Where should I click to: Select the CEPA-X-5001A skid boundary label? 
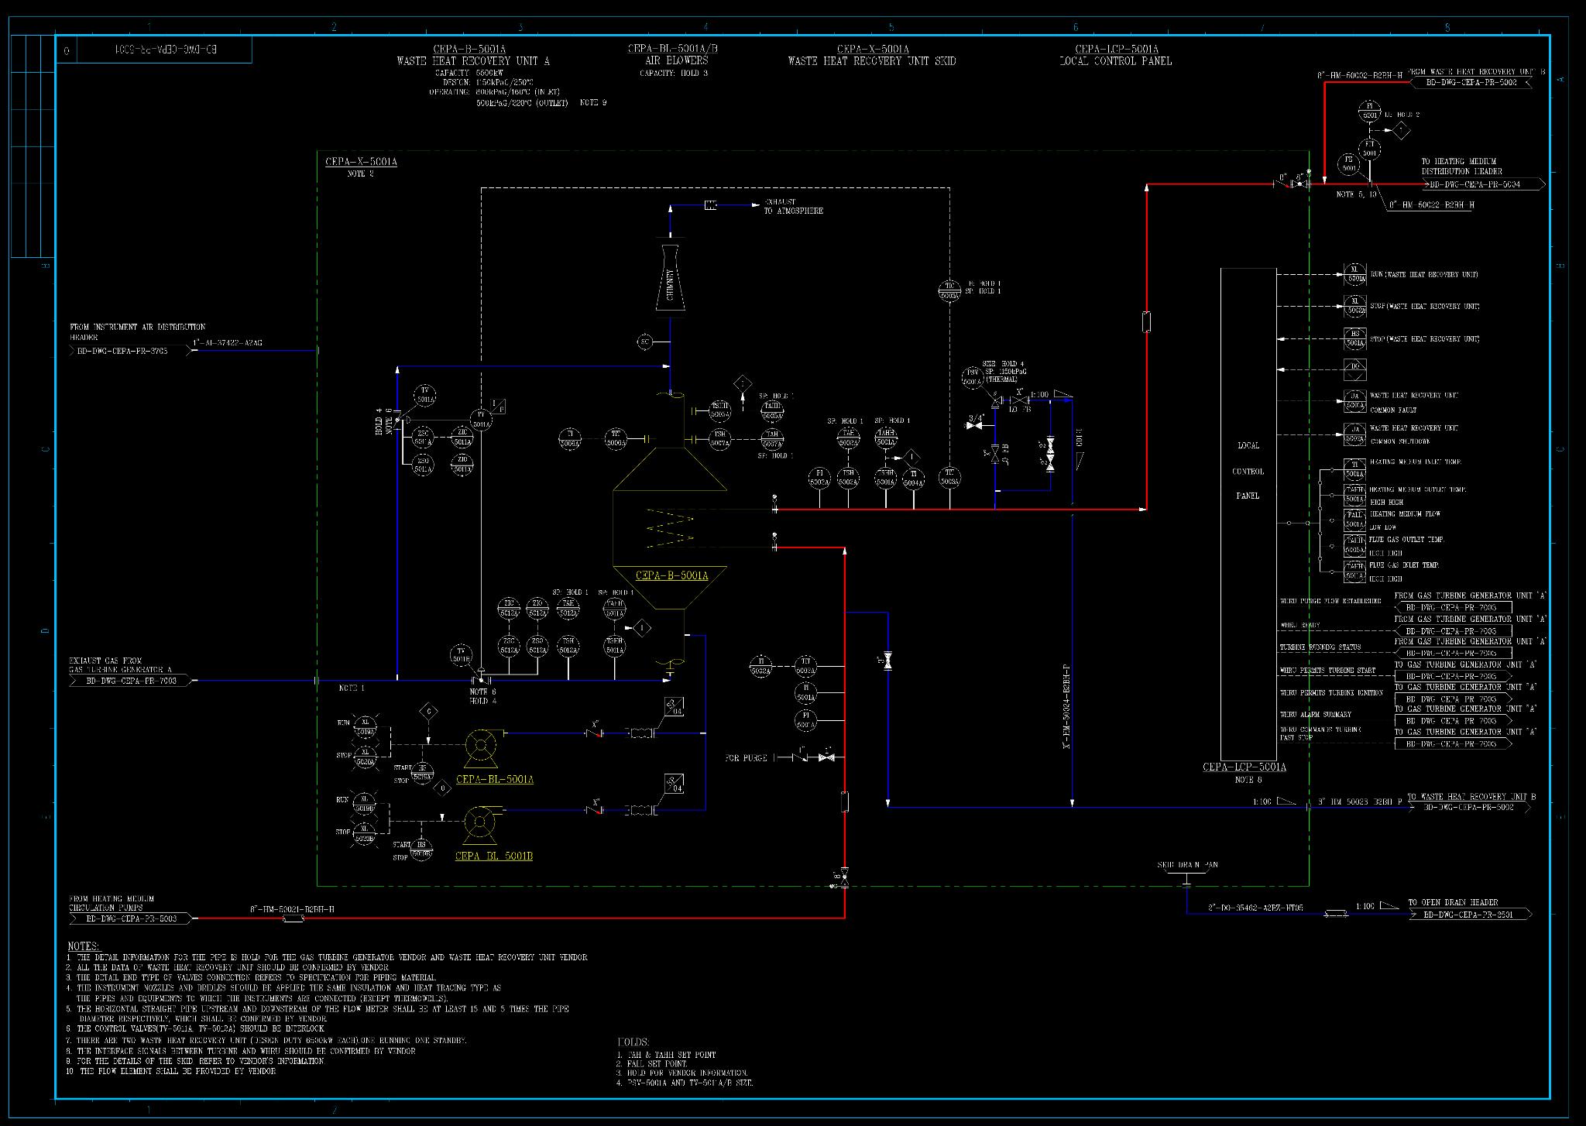click(361, 162)
